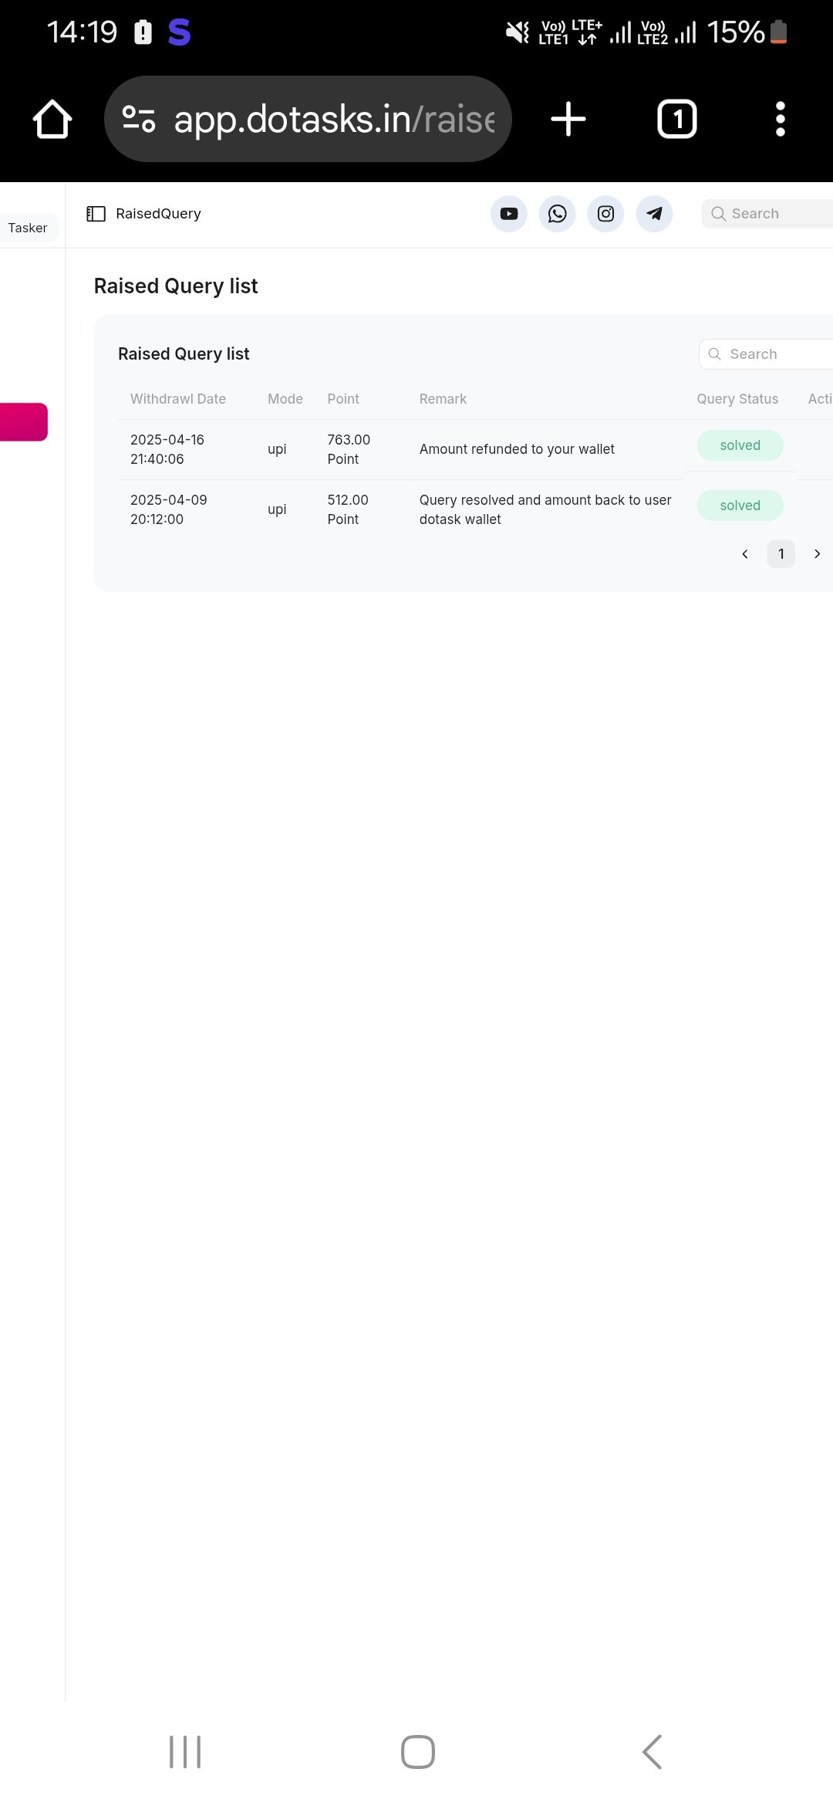Select the Tasker sidebar item
Screen dimensions: 833x1806
(x=28, y=228)
